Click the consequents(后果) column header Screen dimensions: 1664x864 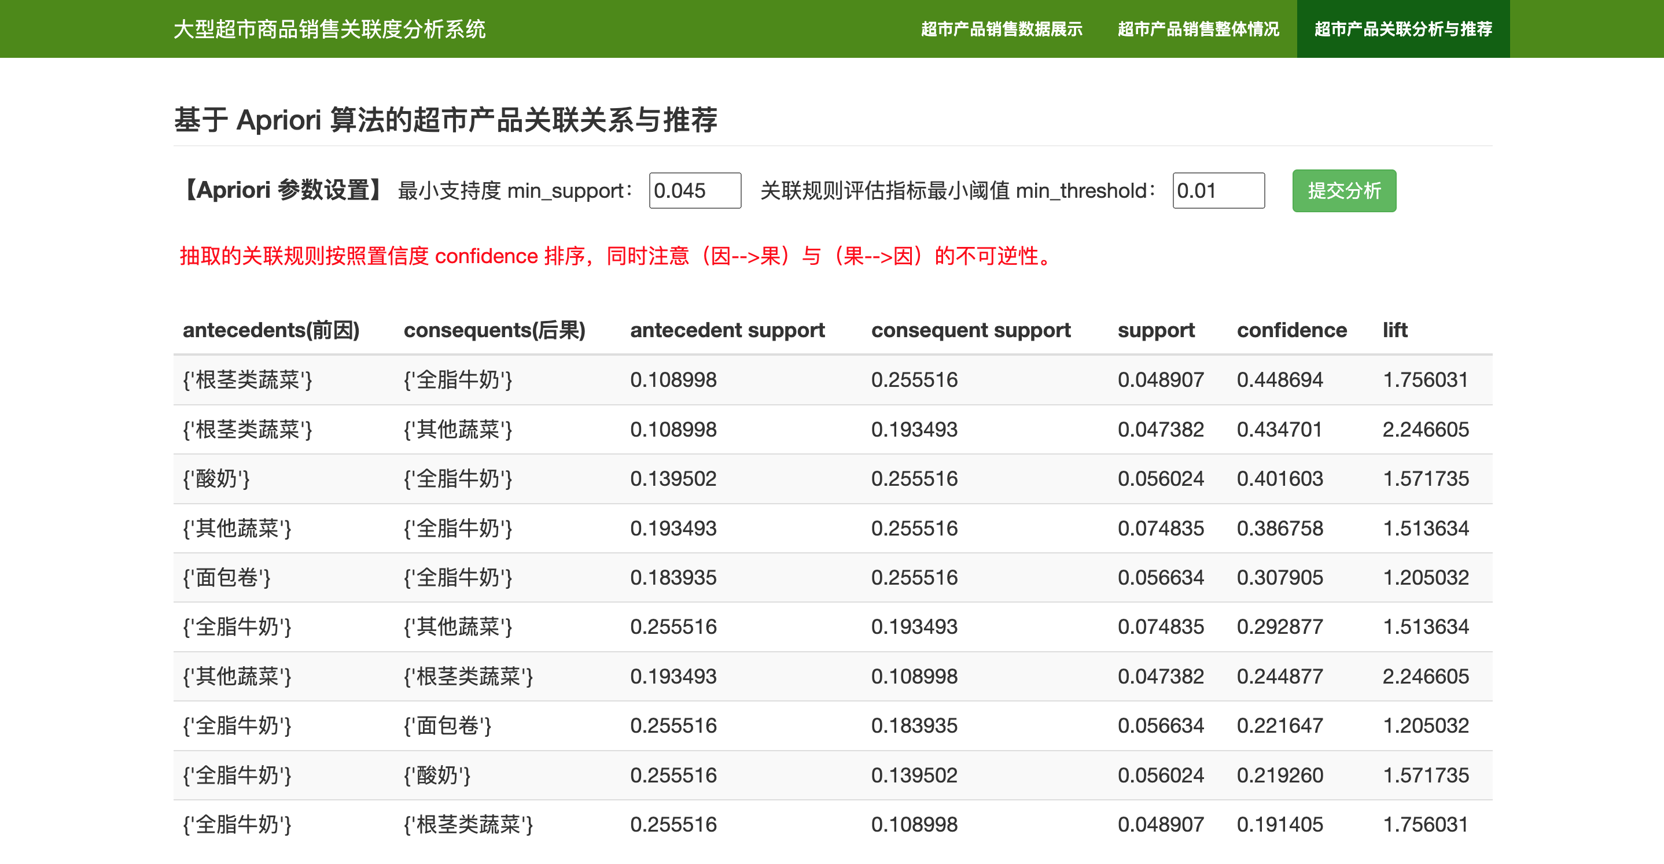pos(494,330)
